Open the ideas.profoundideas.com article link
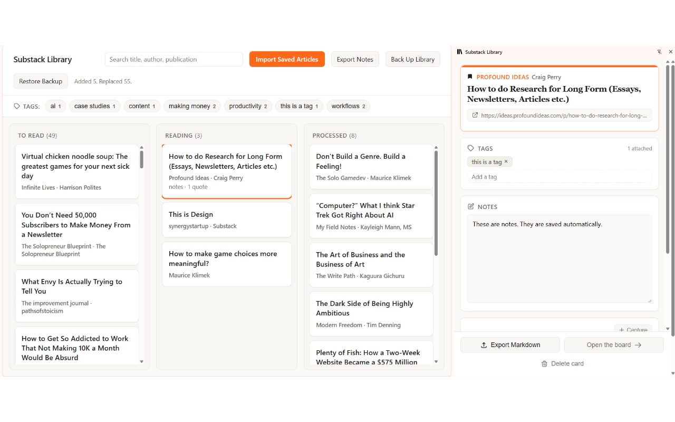 coord(560,115)
